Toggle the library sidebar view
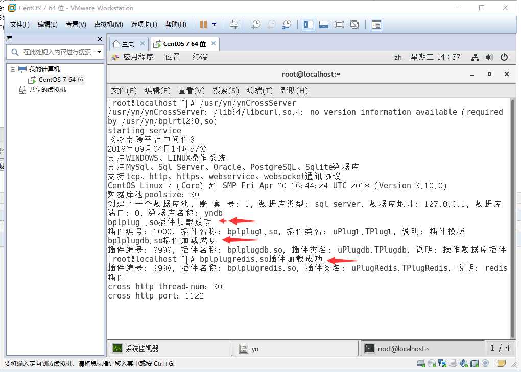The width and height of the screenshot is (521, 372). (309, 24)
